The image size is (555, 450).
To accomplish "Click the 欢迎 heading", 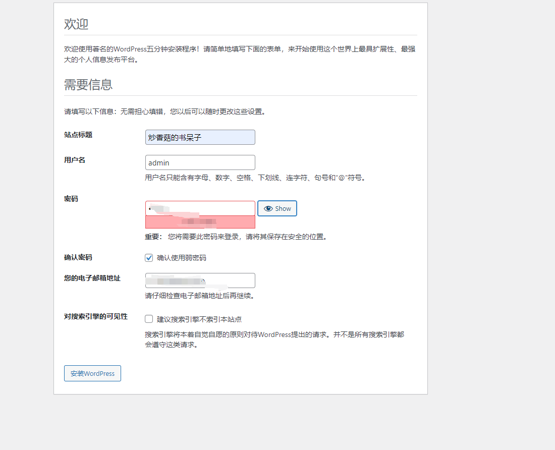I will click(x=76, y=24).
